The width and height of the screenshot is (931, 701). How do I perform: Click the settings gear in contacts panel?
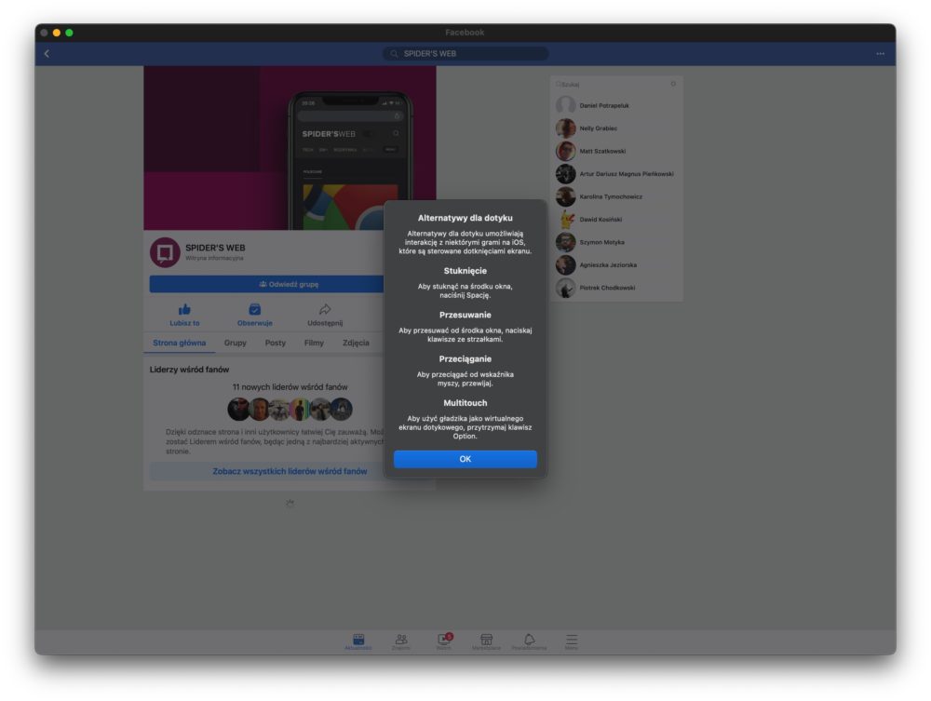tap(673, 84)
